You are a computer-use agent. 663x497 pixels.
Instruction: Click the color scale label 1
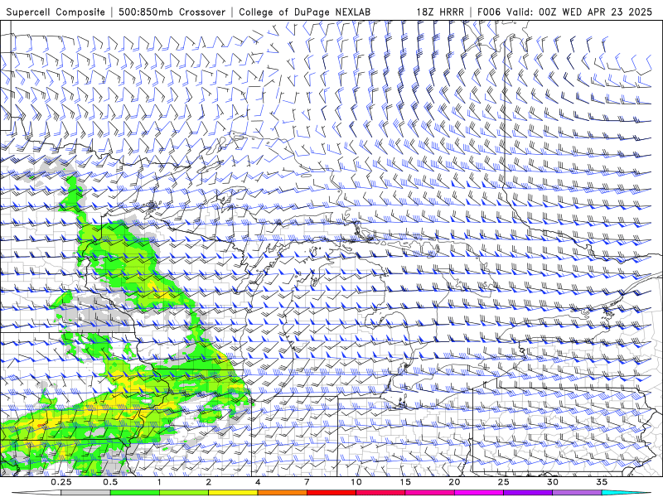pyautogui.click(x=159, y=482)
